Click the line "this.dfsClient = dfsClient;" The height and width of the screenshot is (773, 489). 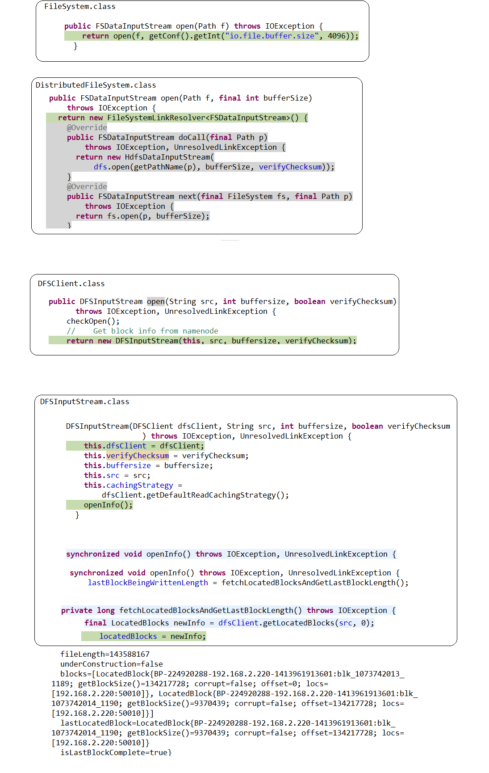[x=144, y=446]
